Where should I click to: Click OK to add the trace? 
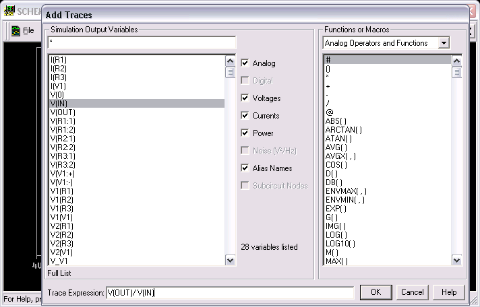pyautogui.click(x=376, y=292)
